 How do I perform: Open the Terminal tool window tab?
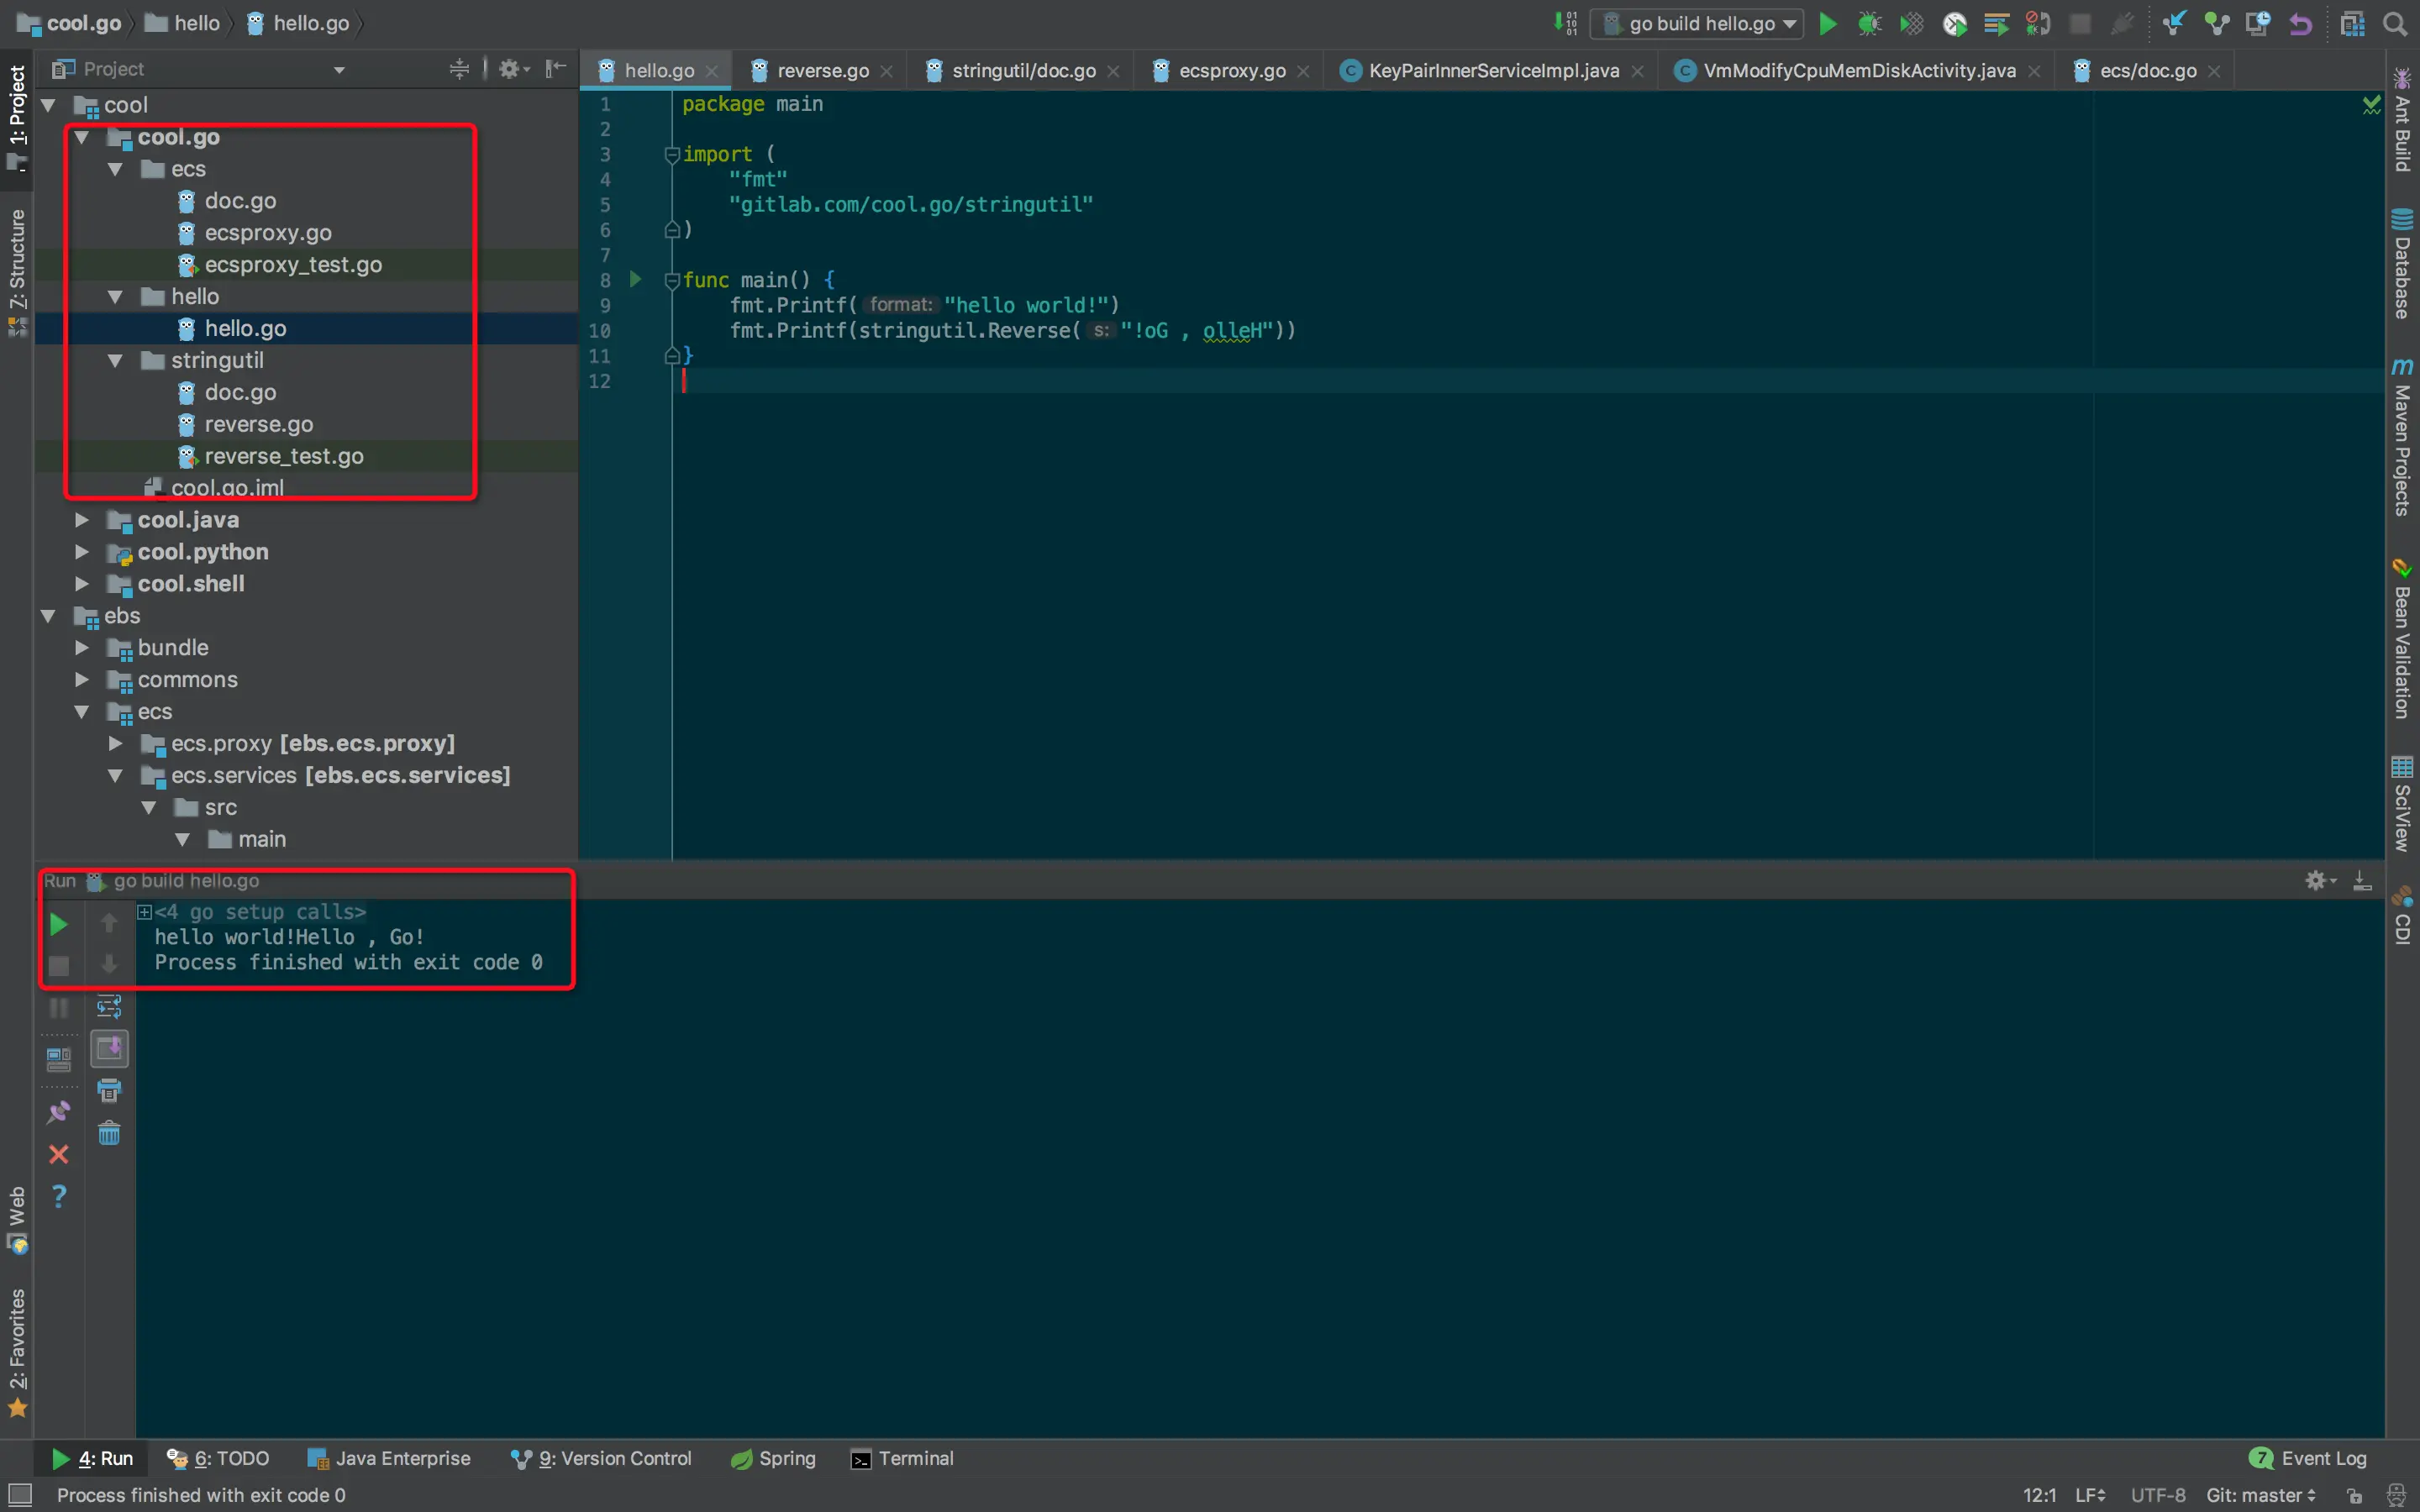coord(902,1458)
